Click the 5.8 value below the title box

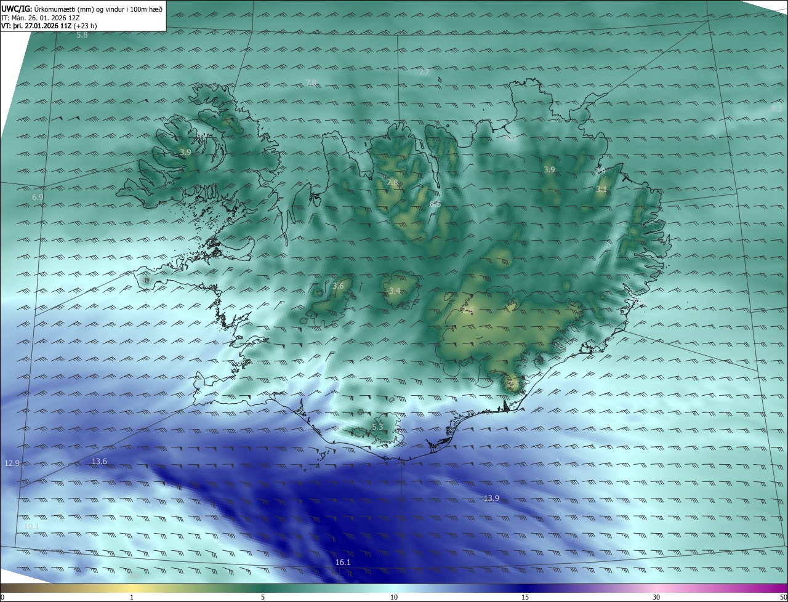(82, 35)
